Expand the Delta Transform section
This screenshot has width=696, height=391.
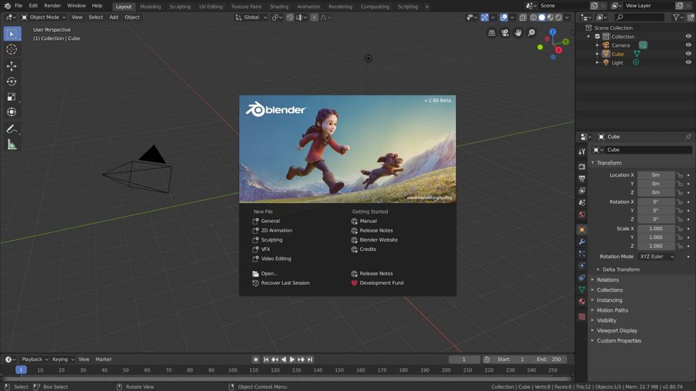(x=621, y=269)
